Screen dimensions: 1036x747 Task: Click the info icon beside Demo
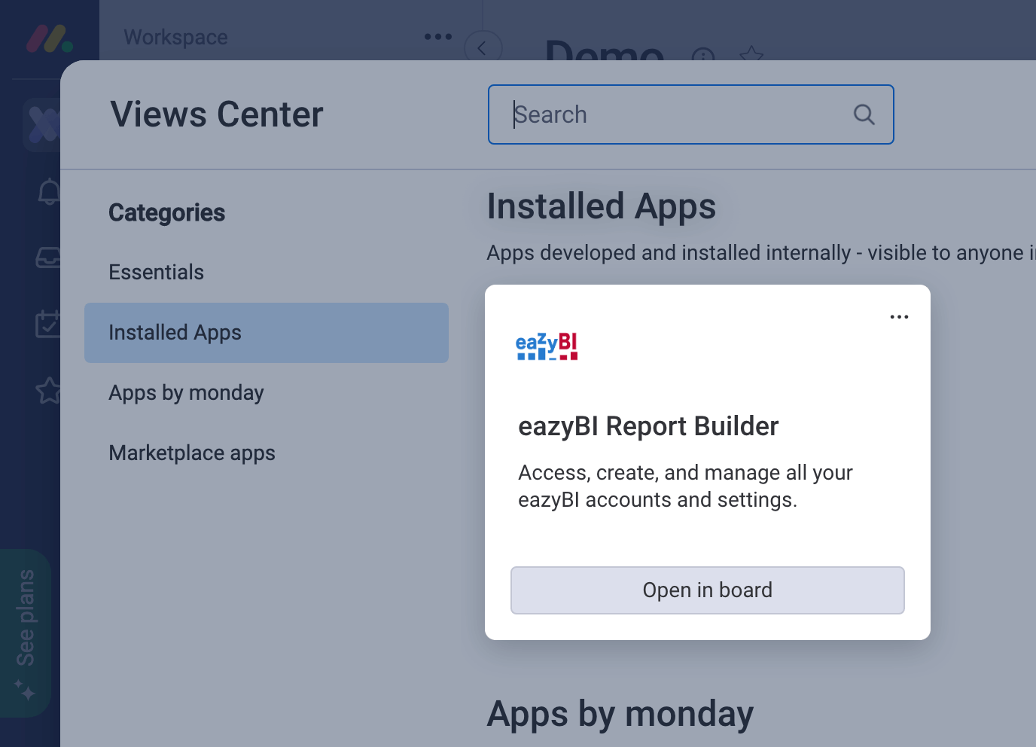(702, 55)
